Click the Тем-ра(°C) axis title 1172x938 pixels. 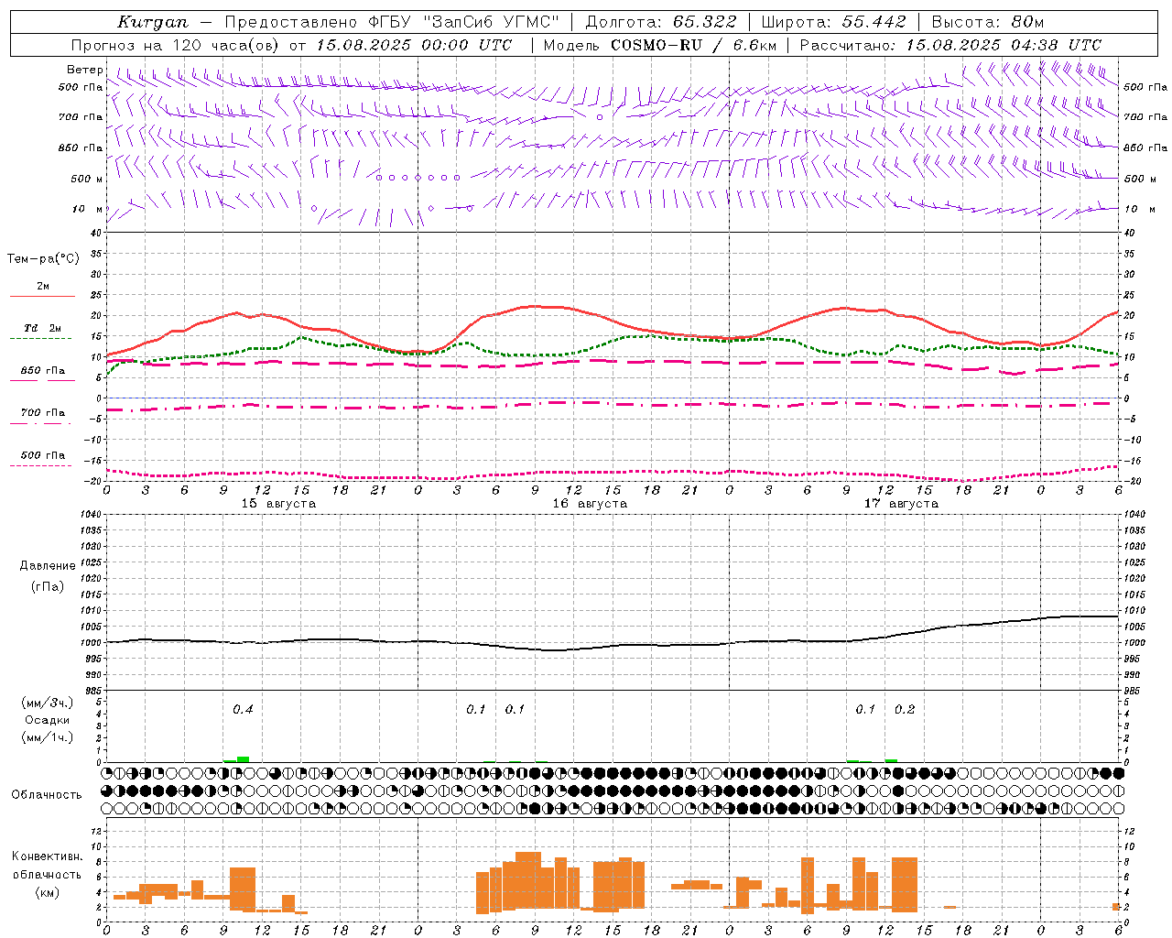click(43, 258)
